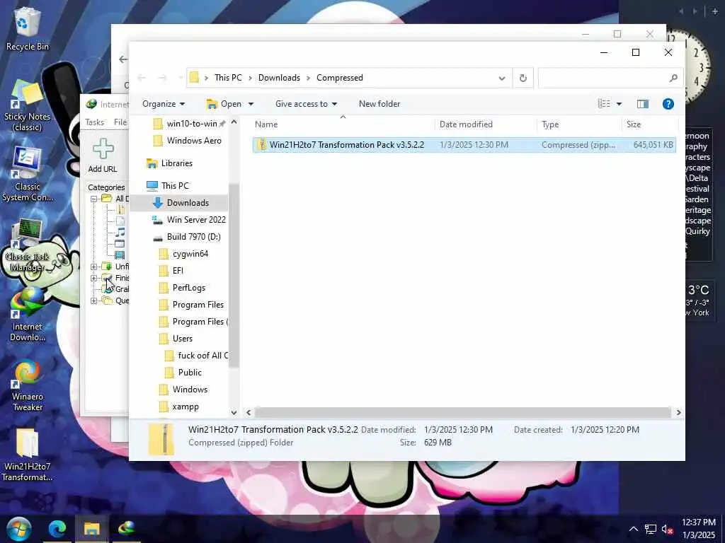Image resolution: width=725 pixels, height=543 pixels.
Task: Open Sticky Notes (classic) desktop icon
Action: point(27,105)
